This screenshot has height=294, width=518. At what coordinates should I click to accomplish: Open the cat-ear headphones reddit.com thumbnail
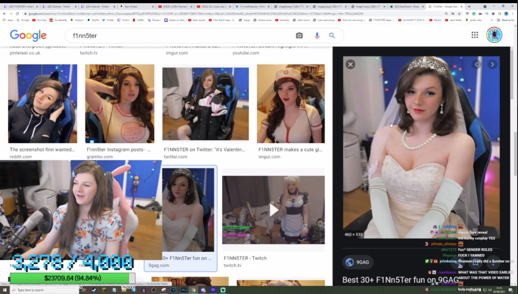(x=43, y=103)
